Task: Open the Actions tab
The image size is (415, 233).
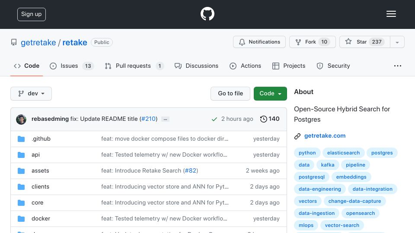Action: pyautogui.click(x=246, y=66)
